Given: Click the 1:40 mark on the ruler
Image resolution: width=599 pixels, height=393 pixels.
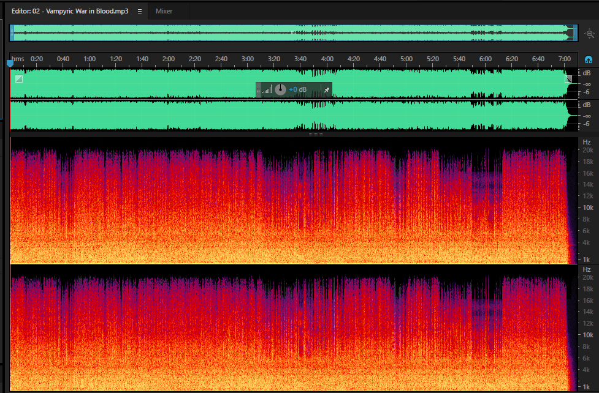Looking at the screenshot, I should [142, 59].
